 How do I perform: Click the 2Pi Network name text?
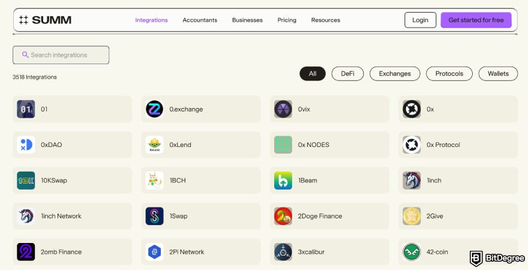(187, 252)
